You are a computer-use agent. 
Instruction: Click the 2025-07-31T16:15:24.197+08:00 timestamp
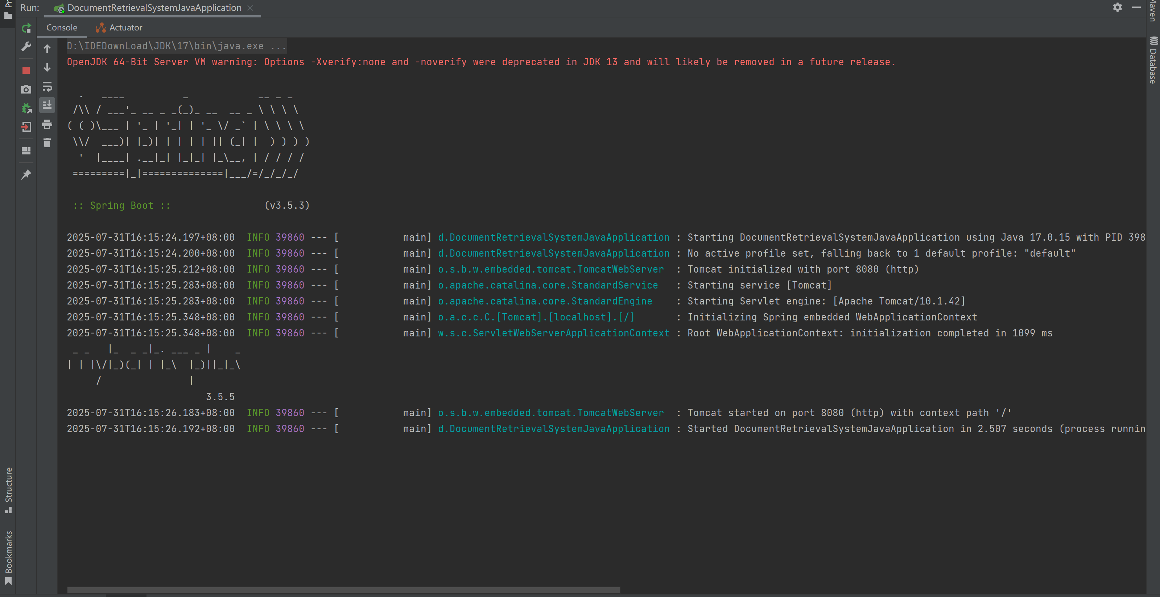[x=151, y=237]
